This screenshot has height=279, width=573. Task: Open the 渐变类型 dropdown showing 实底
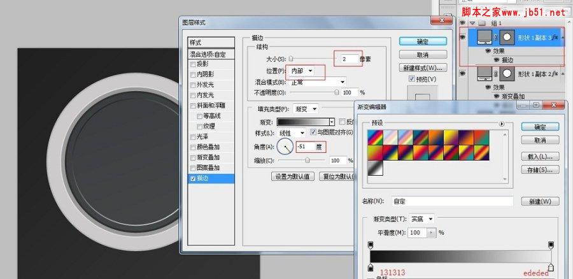click(x=422, y=218)
